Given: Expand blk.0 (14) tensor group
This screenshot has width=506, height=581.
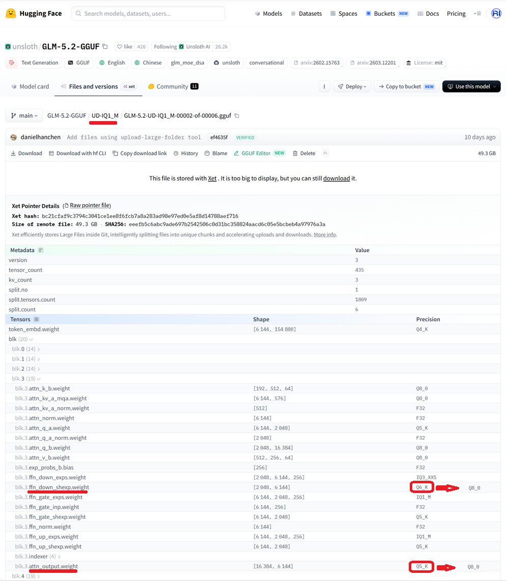Looking at the screenshot, I should (x=25, y=349).
